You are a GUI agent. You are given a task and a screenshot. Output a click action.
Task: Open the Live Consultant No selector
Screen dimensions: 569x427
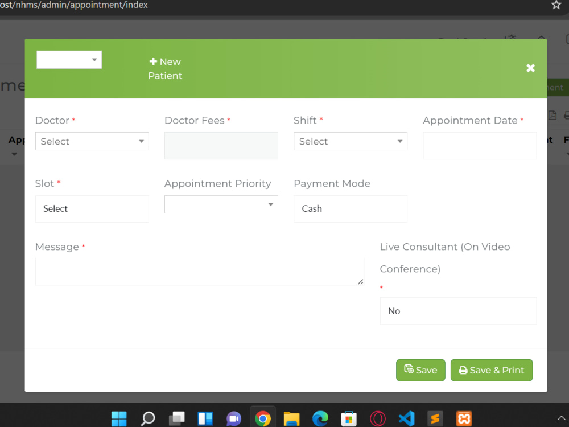pyautogui.click(x=458, y=311)
